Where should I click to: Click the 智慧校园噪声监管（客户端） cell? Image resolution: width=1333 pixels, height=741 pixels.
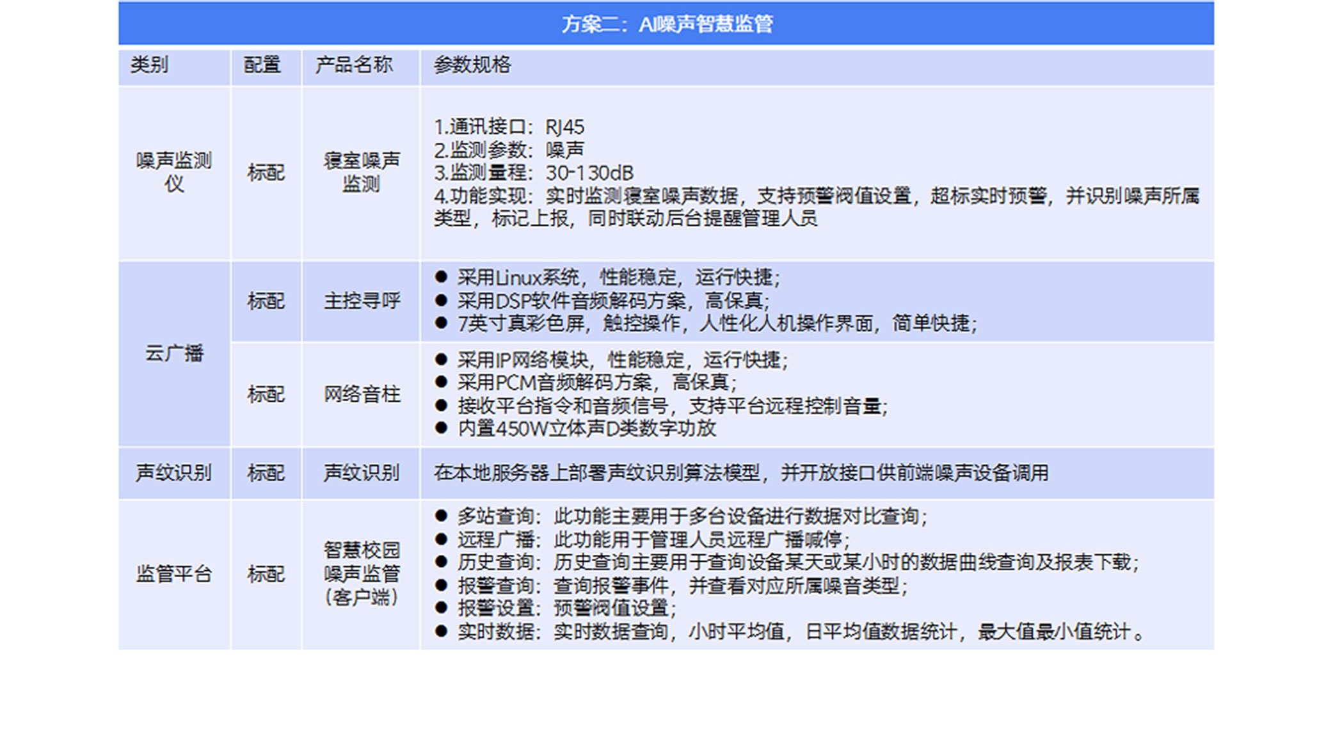(x=362, y=574)
